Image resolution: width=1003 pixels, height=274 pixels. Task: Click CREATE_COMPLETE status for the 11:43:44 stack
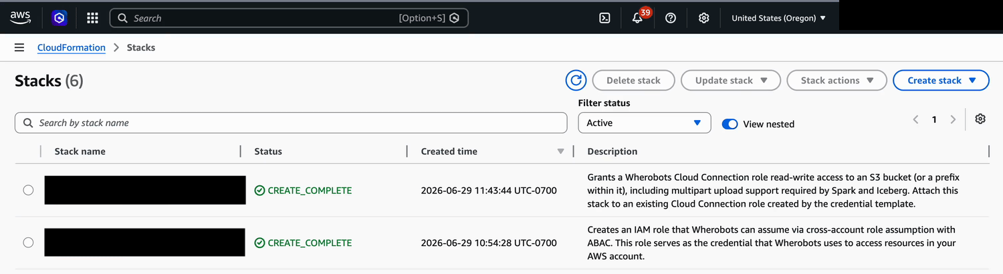(x=303, y=191)
